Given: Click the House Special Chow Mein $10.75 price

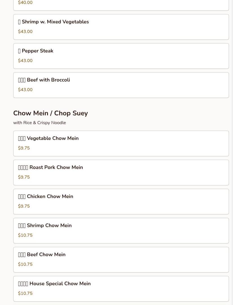Looking at the screenshot, I should coord(25,293).
